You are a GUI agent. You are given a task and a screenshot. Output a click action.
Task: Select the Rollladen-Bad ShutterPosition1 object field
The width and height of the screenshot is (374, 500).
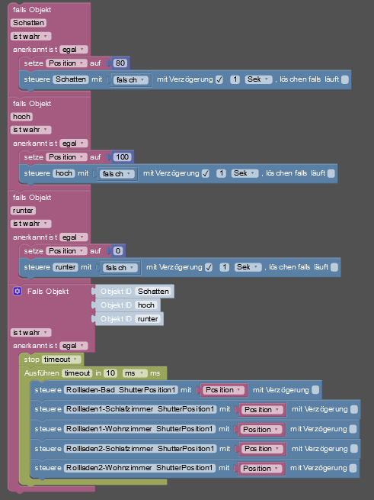tap(121, 389)
